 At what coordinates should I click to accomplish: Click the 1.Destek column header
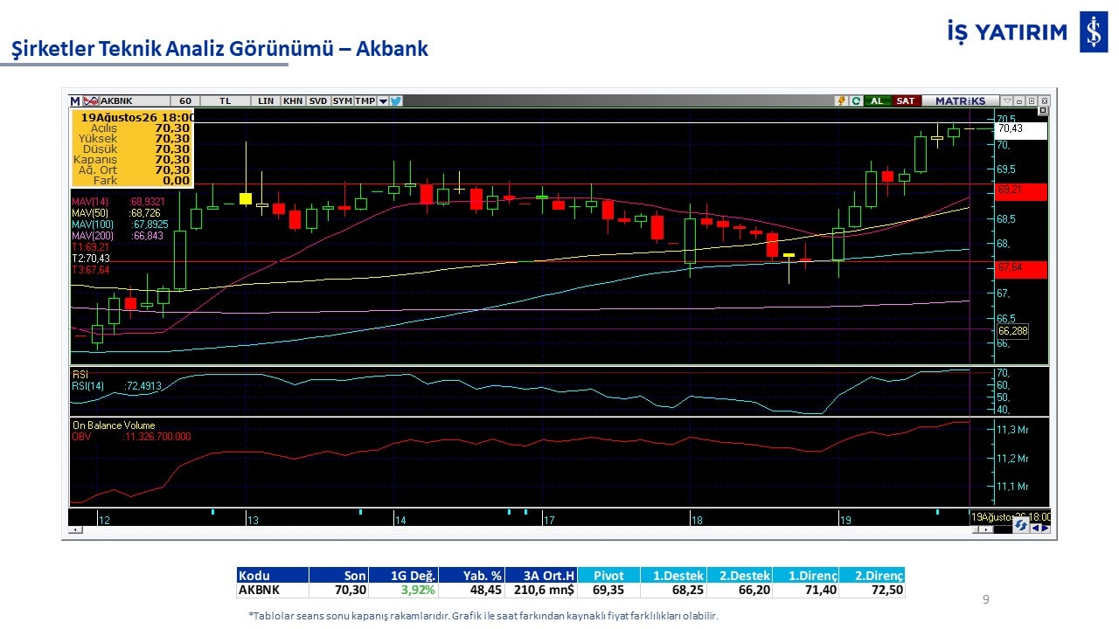pos(673,576)
